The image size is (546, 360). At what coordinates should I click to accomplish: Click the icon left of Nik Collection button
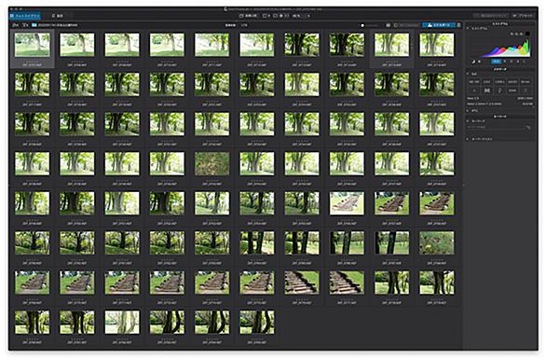(x=389, y=25)
